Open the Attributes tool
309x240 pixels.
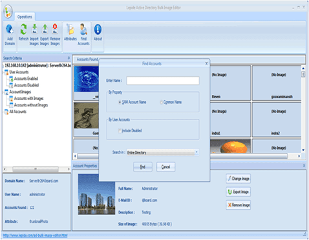point(70,32)
